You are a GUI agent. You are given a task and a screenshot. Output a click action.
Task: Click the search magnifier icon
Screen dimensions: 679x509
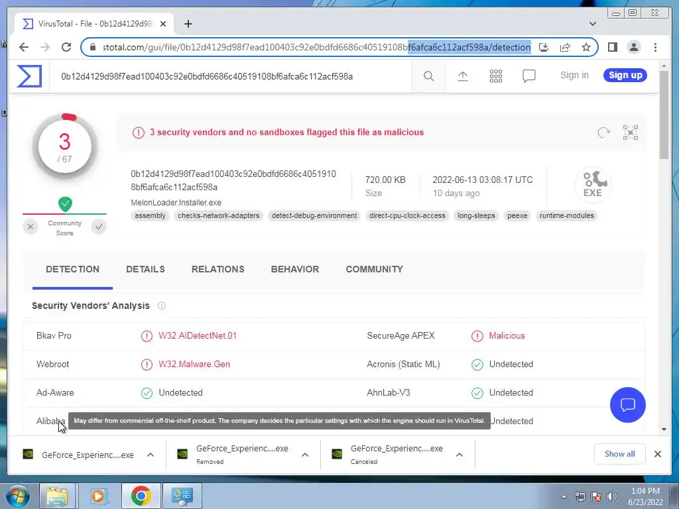(x=429, y=76)
